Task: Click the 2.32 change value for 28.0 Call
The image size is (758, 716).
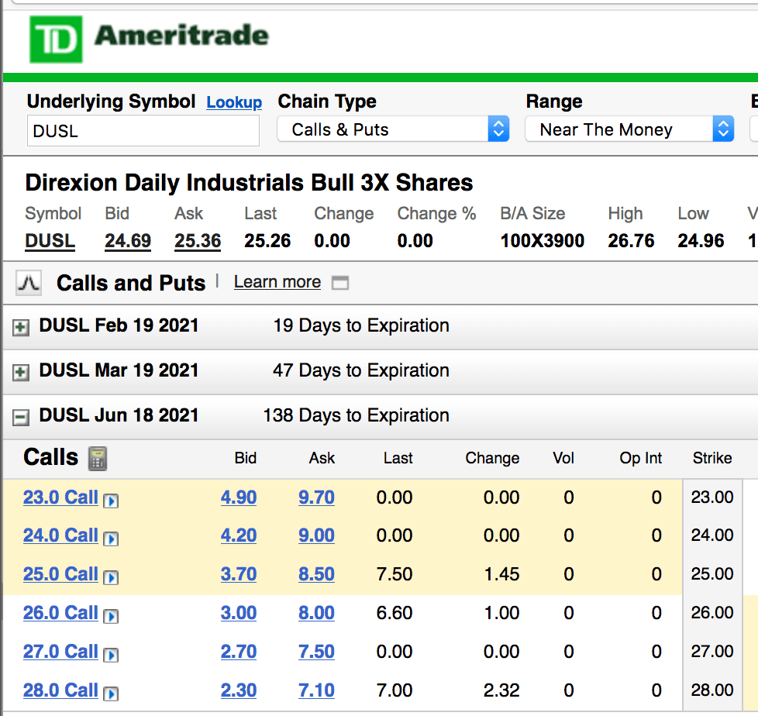Action: coord(501,690)
